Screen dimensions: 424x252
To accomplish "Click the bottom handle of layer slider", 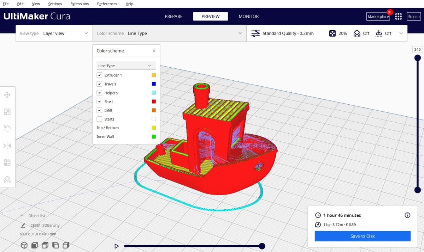I will [x=417, y=190].
